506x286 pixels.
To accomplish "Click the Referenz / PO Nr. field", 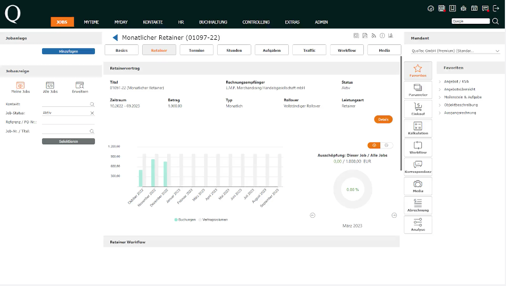I will pos(68,122).
